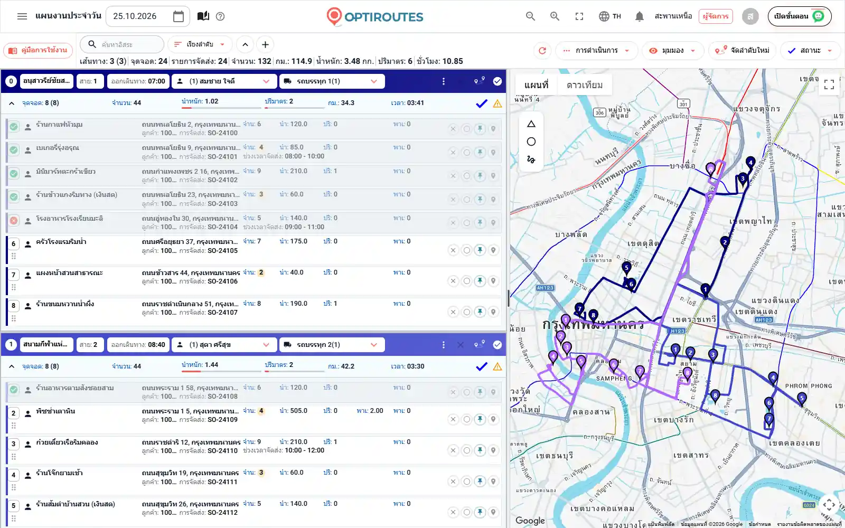The height and width of the screenshot is (528, 845).
Task: Click the เปิดขั้นตอน button
Action: pos(800,16)
